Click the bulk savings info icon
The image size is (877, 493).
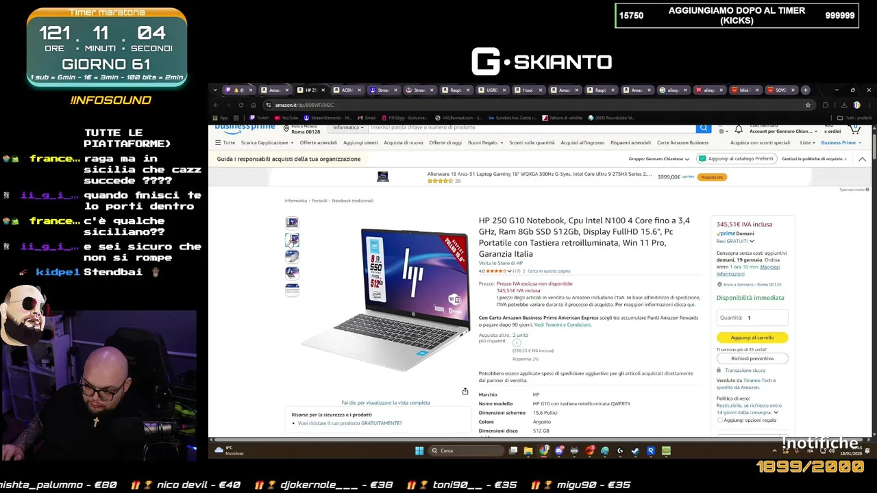[517, 342]
